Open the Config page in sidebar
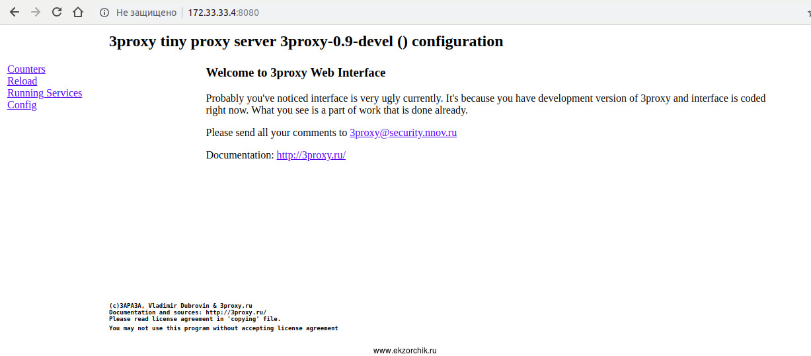Image resolution: width=811 pixels, height=356 pixels. coord(22,105)
